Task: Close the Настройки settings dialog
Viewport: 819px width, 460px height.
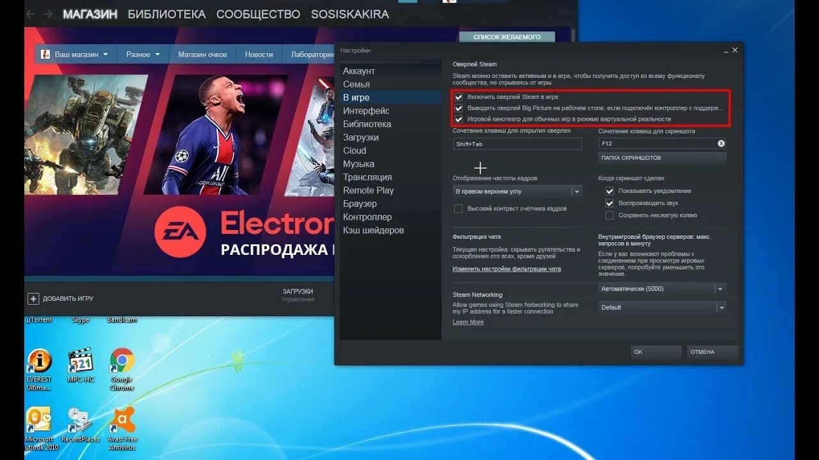Action: pyautogui.click(x=735, y=50)
